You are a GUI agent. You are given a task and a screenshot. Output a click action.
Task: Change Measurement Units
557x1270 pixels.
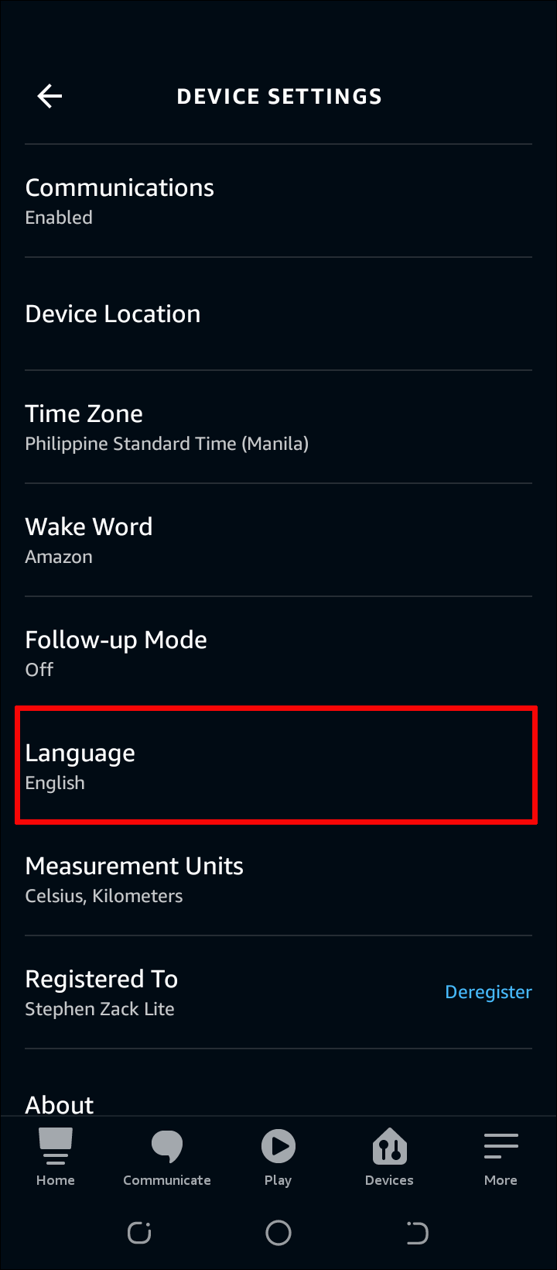tap(135, 879)
